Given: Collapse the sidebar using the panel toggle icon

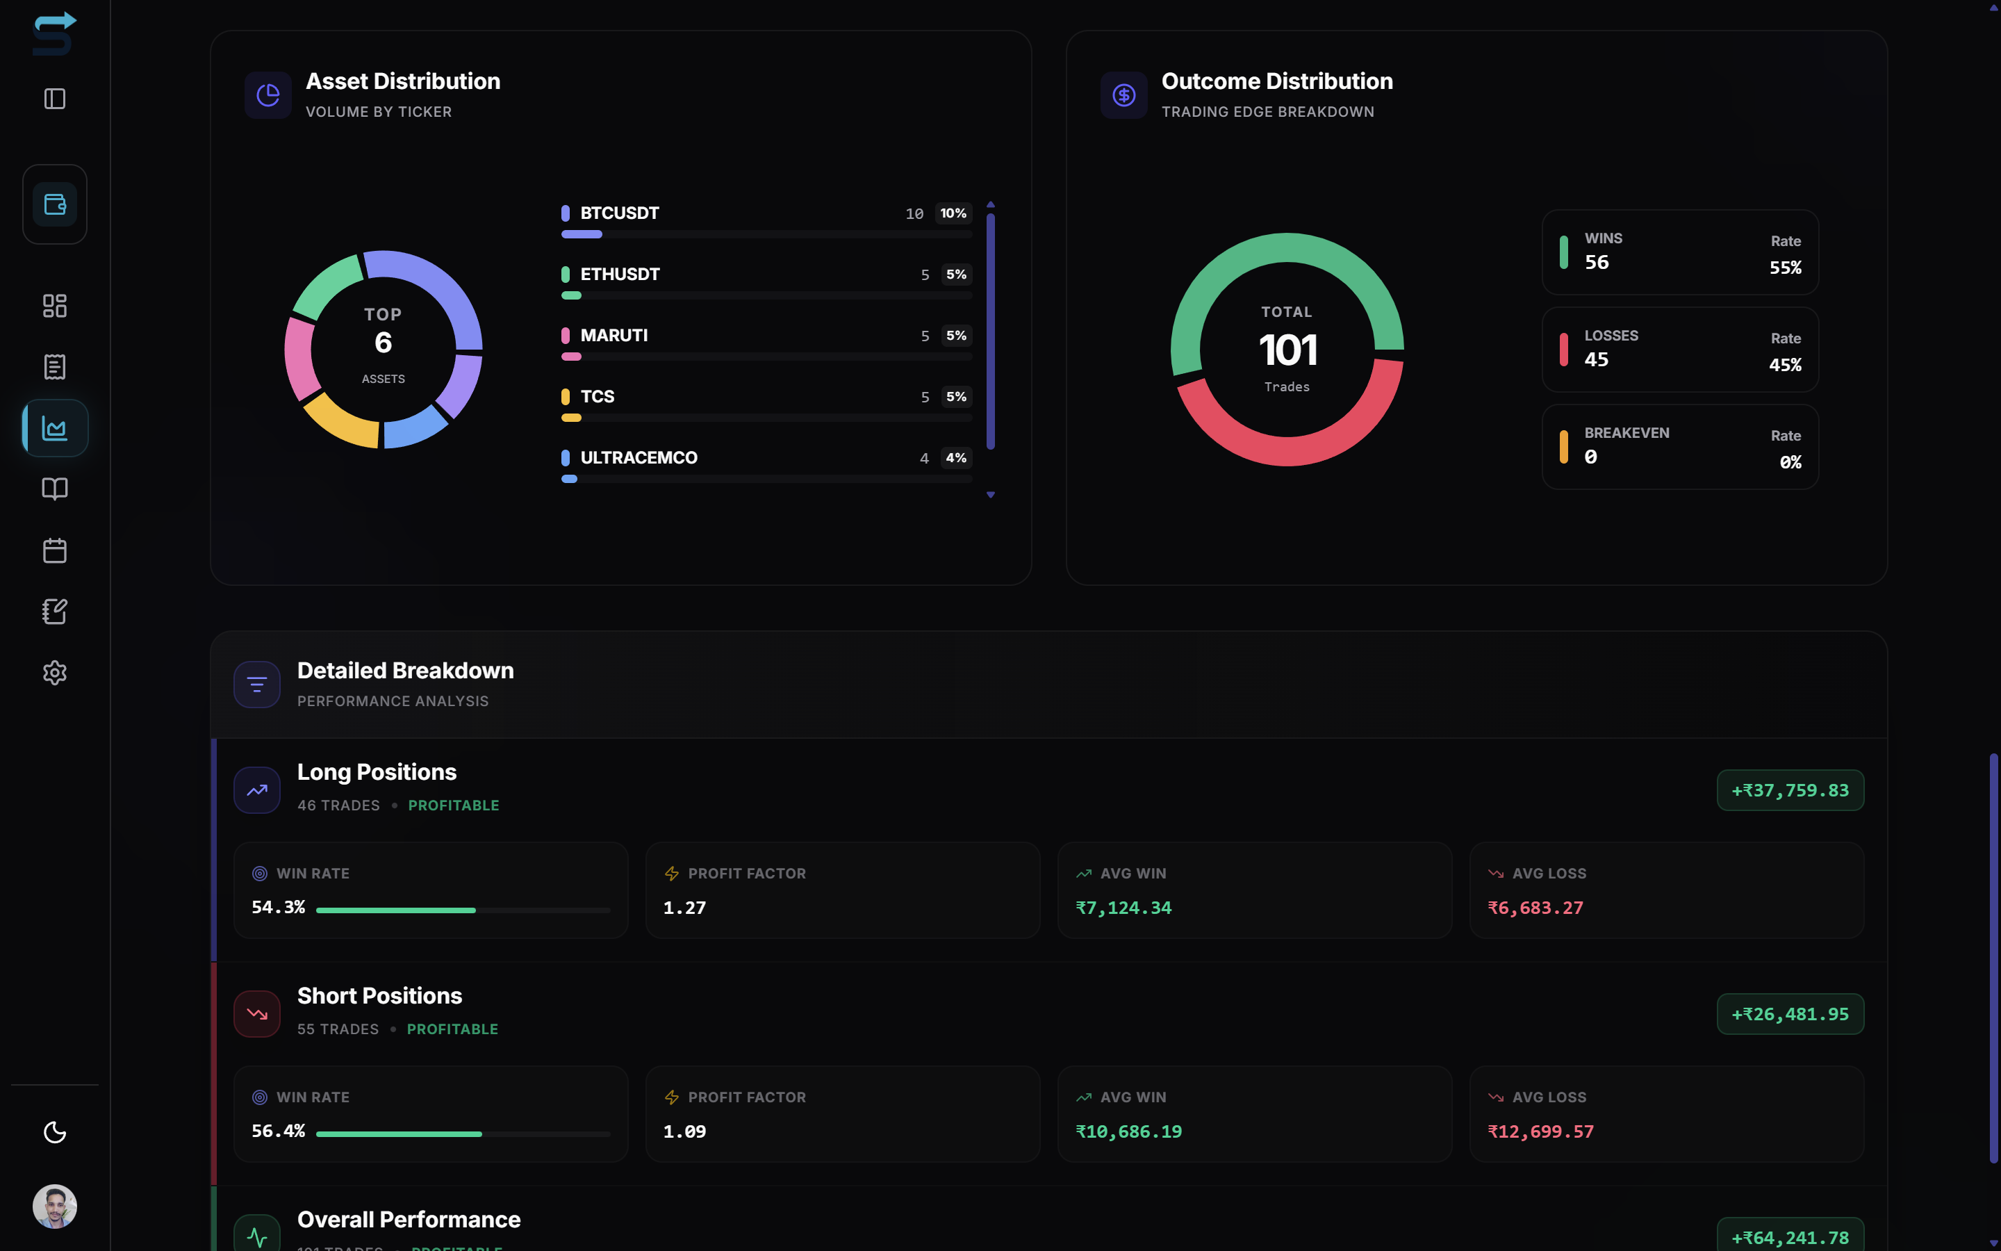Looking at the screenshot, I should 55,99.
